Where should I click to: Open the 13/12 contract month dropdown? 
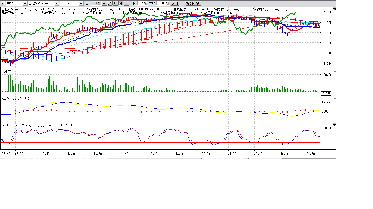tap(81, 4)
